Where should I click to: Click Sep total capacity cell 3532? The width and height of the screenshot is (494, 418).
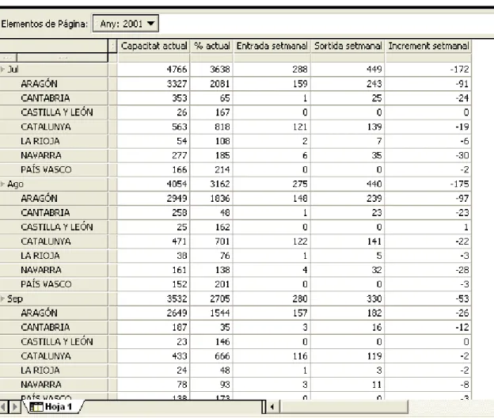tap(154, 298)
